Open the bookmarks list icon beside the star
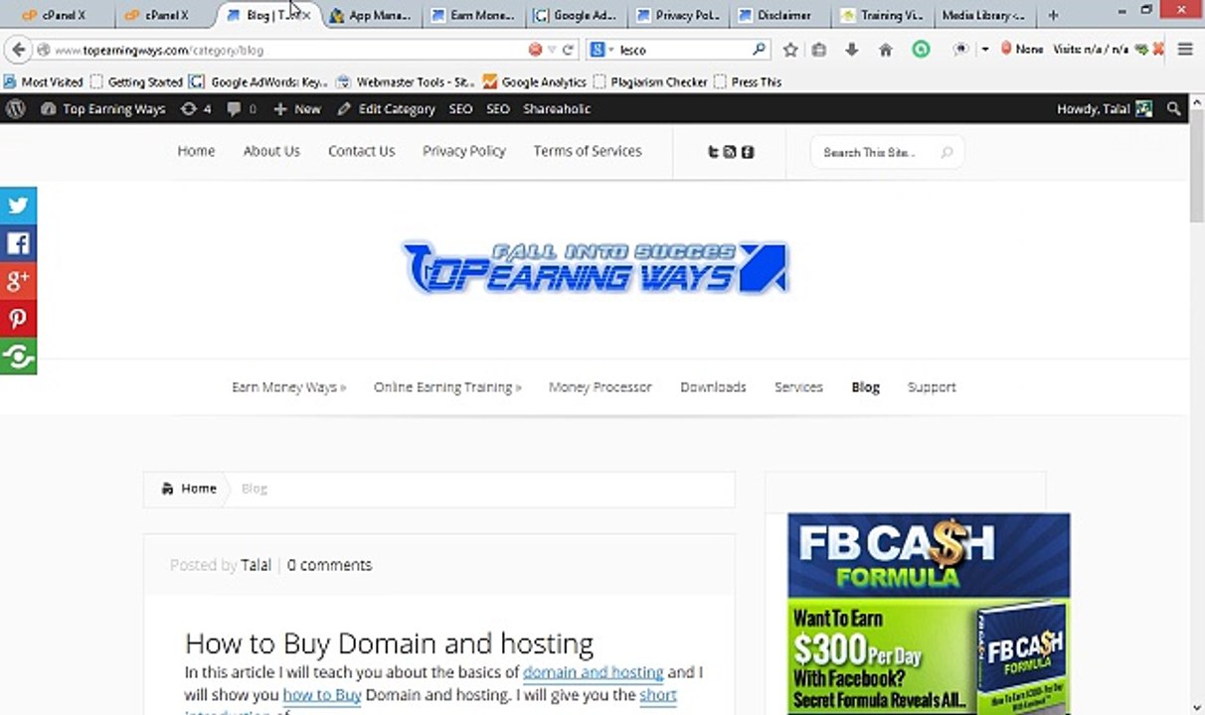This screenshot has width=1205, height=715. click(818, 50)
